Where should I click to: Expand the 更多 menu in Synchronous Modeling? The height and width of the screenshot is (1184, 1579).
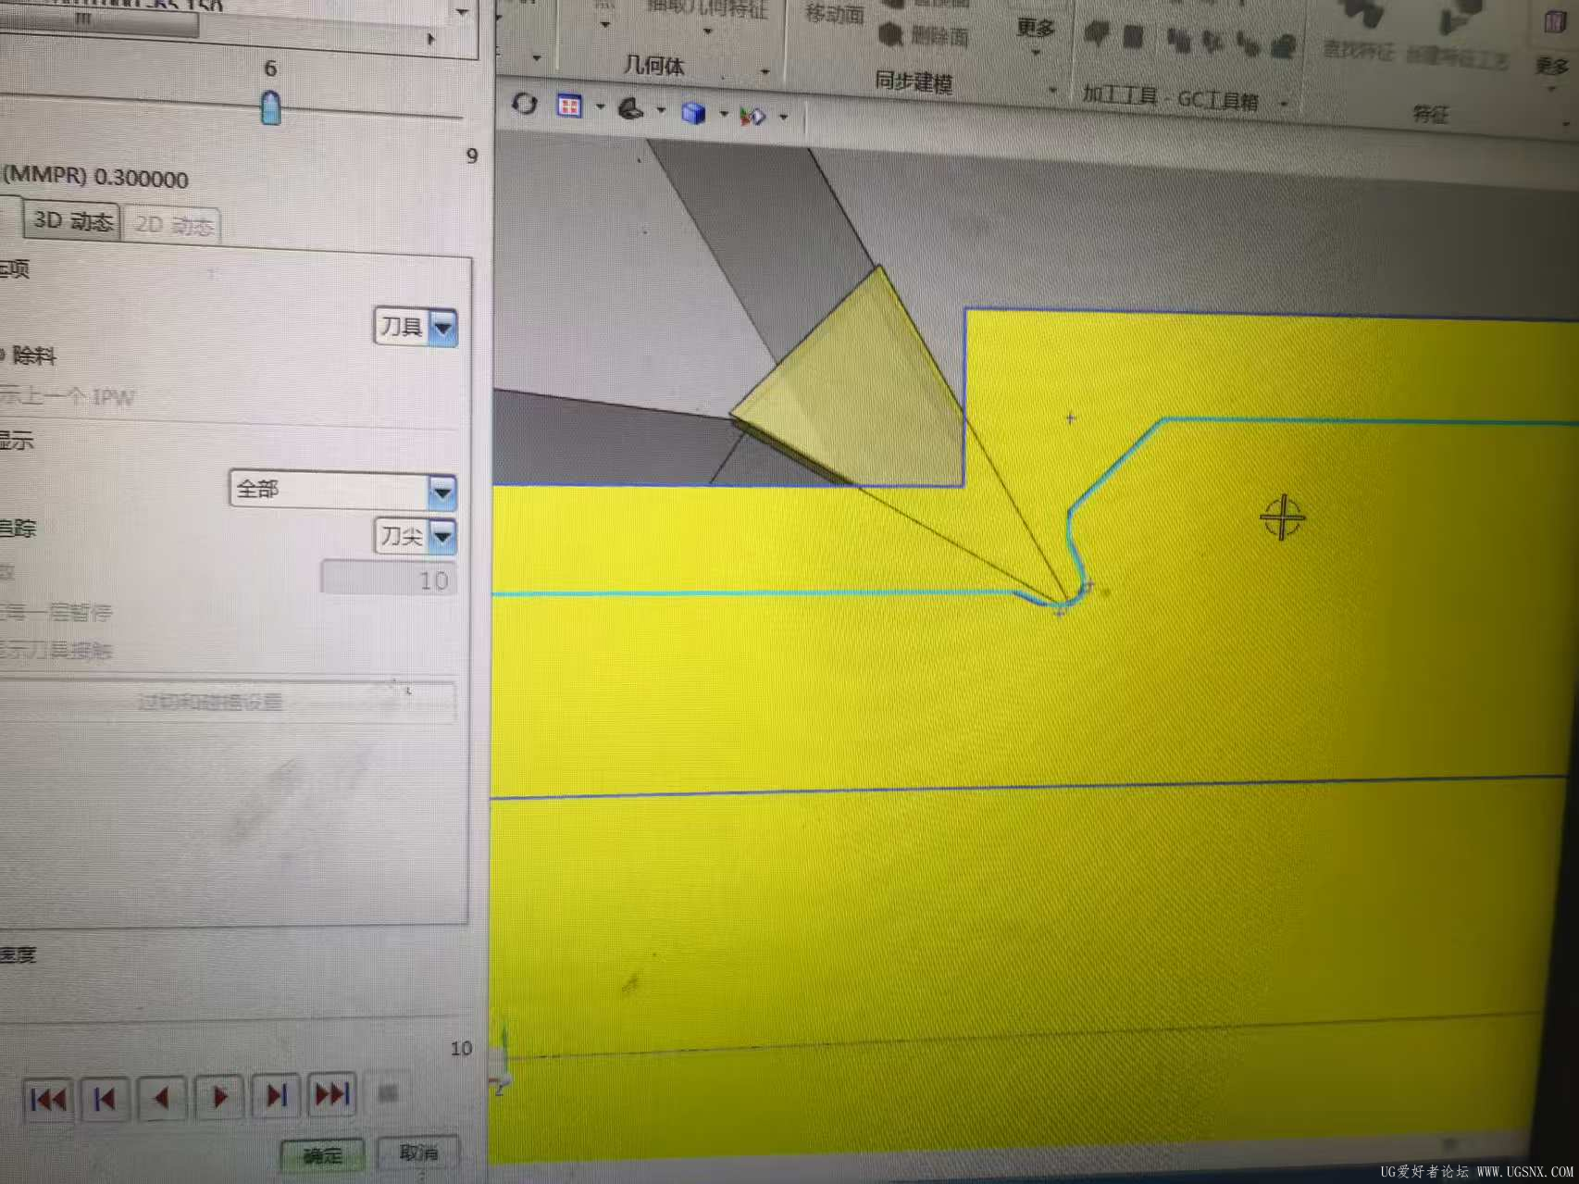(1036, 35)
